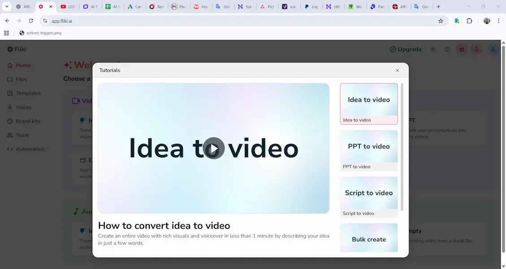Click the Upgrade button
The image size is (506, 269).
pos(406,49)
